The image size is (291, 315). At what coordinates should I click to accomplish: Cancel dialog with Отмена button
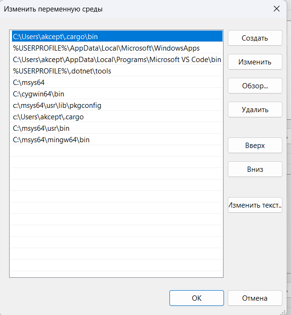(255, 298)
